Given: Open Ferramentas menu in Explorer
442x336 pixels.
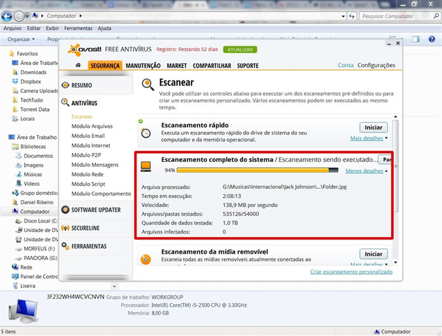Looking at the screenshot, I should click(x=78, y=28).
